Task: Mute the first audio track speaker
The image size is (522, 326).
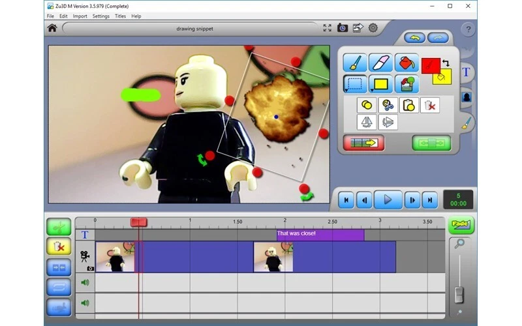Action: (85, 282)
